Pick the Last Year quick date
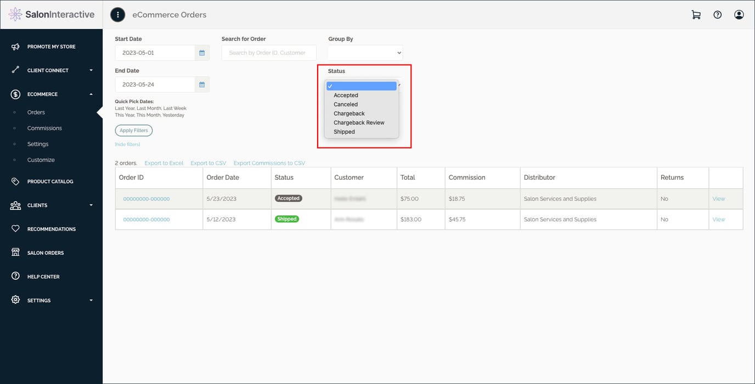755x384 pixels. 125,108
